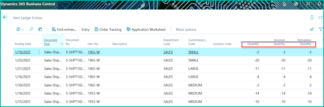Screen dimensions: 324x107
Task: Click the list search magnifier in toolbar
Action: click(31, 29)
